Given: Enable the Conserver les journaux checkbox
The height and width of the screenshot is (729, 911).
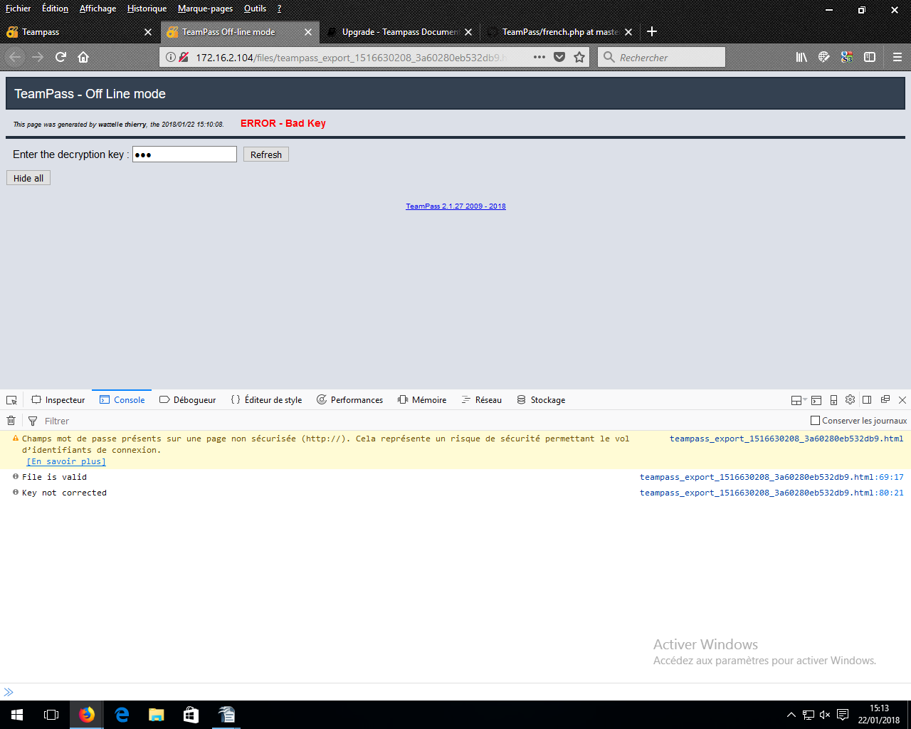Looking at the screenshot, I should click(814, 421).
